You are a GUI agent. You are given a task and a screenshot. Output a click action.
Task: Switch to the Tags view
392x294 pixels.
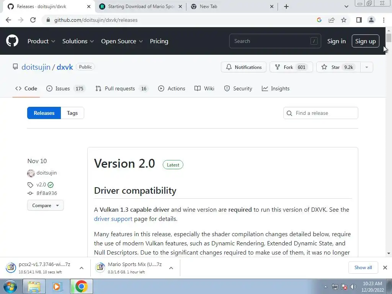(x=72, y=113)
